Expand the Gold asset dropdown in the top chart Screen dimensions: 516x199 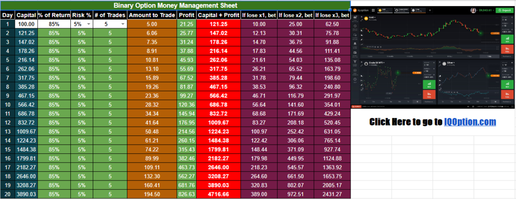[x=372, y=17]
